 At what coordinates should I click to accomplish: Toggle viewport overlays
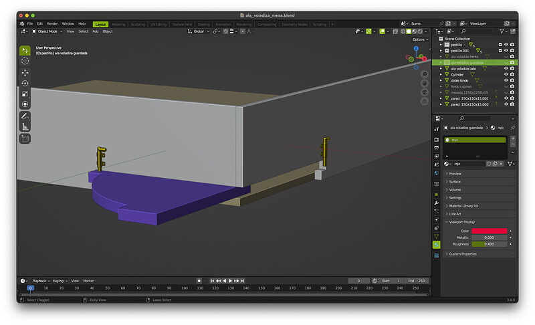coord(382,31)
